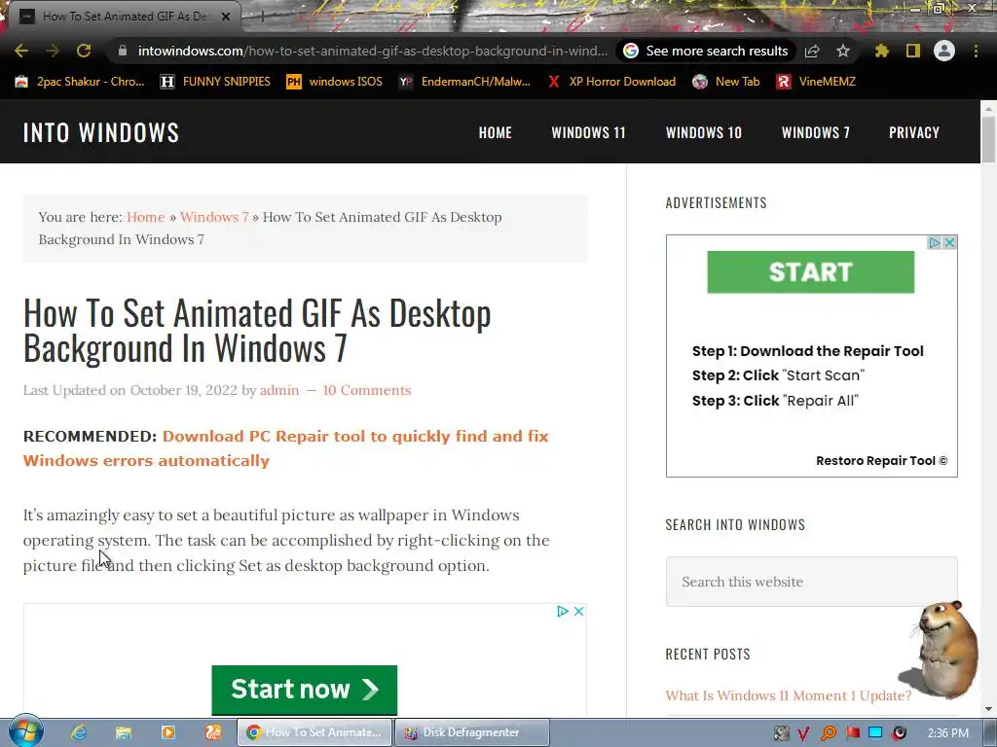Viewport: 997px width, 747px height.
Task: Open What Is Windows 11 Moment 1 Update post
Action: [x=789, y=695]
